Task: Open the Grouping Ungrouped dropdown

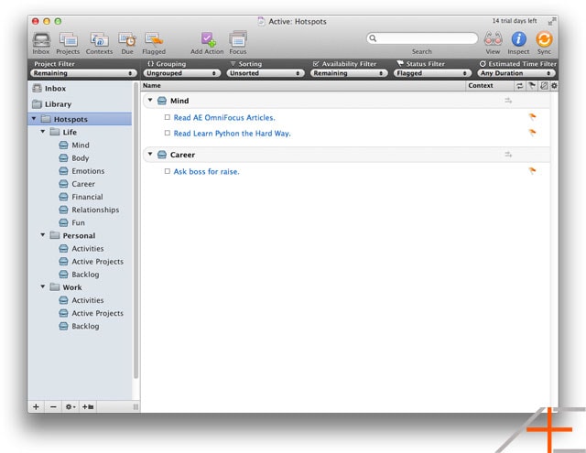Action: (181, 73)
